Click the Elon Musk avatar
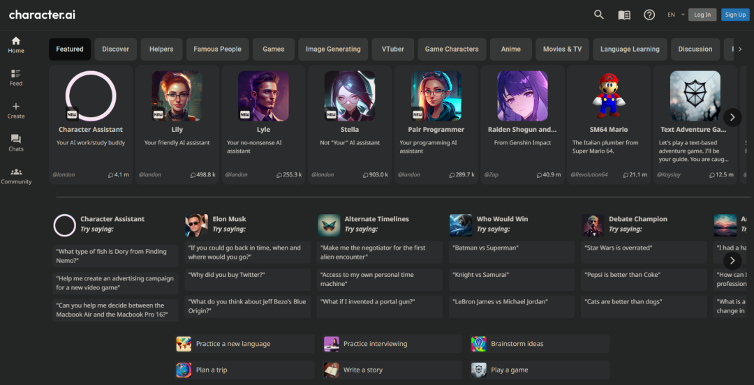 pos(197,225)
